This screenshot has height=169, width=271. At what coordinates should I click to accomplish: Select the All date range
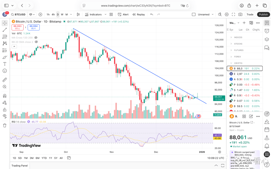click(61, 158)
